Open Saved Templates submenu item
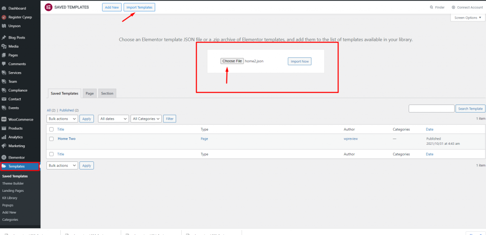The width and height of the screenshot is (486, 235). coord(15,176)
